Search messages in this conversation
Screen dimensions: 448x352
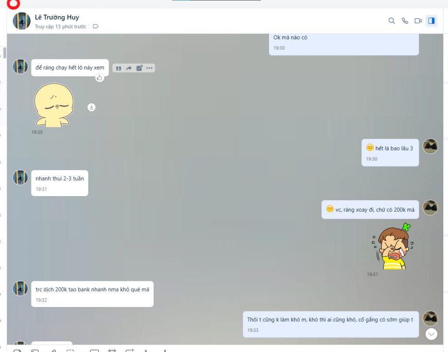click(392, 21)
